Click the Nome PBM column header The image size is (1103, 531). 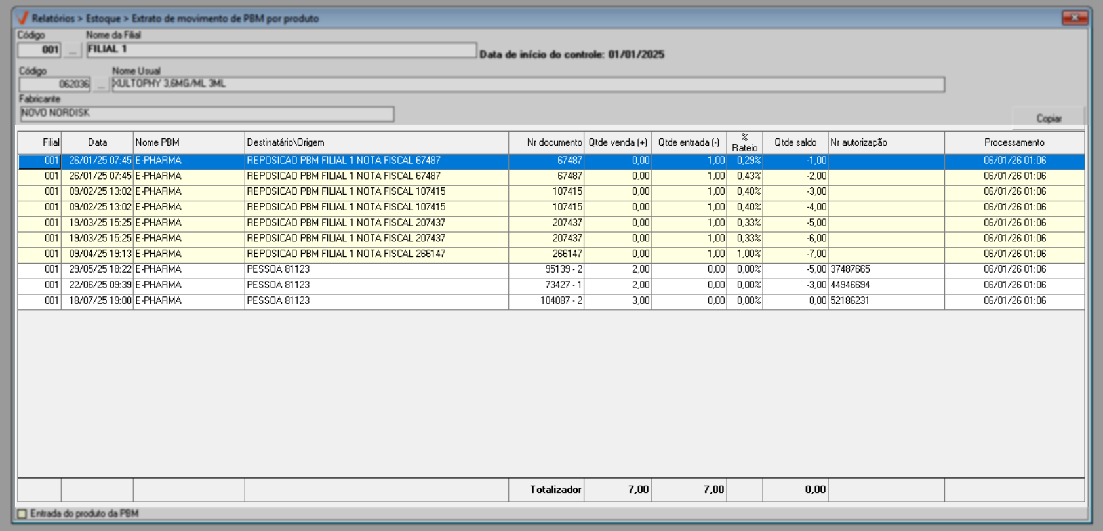[188, 142]
